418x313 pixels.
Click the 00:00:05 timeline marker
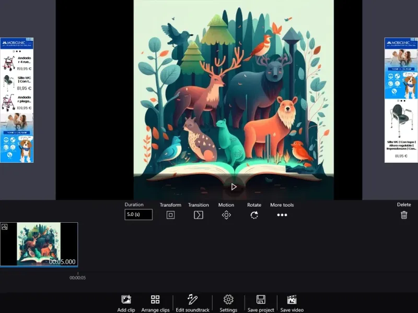point(77,278)
